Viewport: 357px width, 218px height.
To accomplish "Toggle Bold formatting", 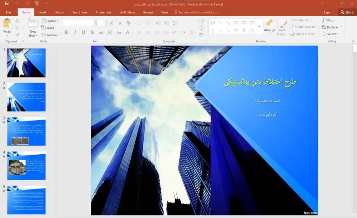I will tap(66, 32).
